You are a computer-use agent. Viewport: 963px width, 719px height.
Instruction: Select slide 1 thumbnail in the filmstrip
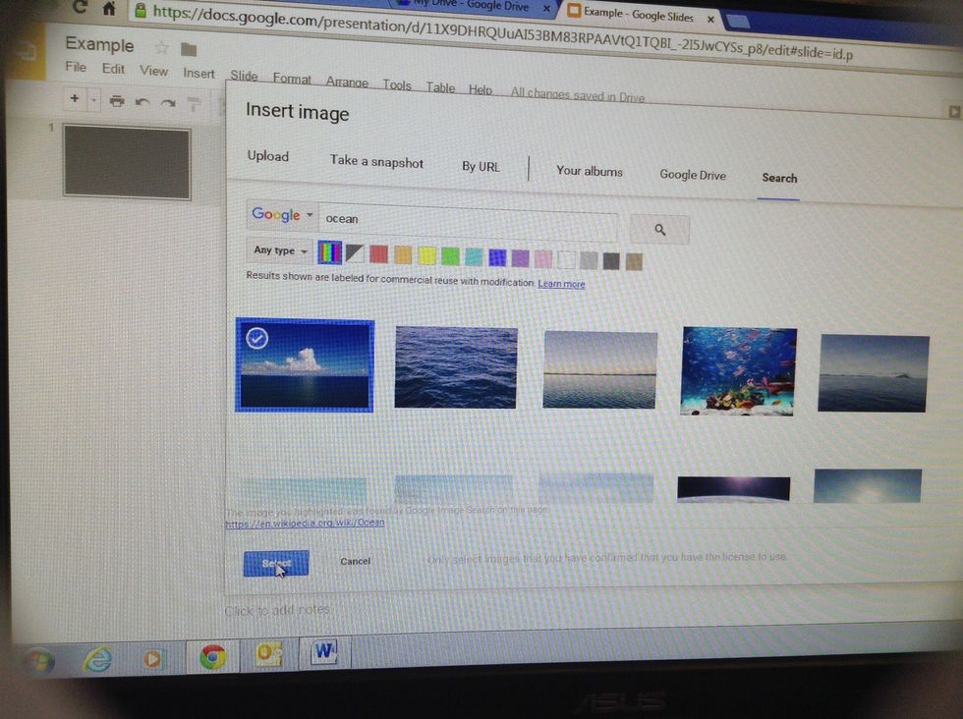point(127,163)
